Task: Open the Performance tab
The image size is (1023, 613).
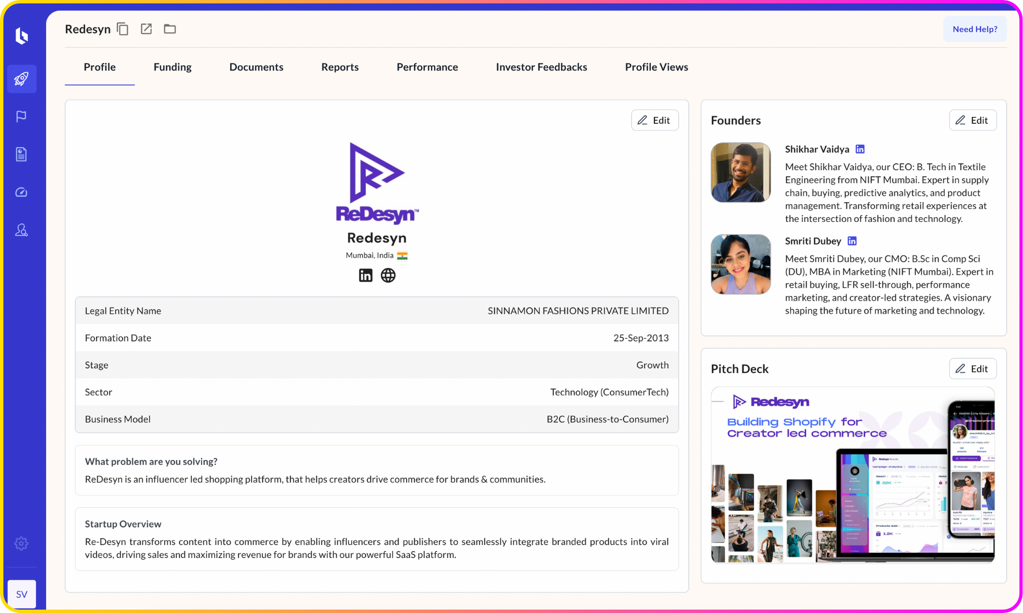Action: click(427, 67)
